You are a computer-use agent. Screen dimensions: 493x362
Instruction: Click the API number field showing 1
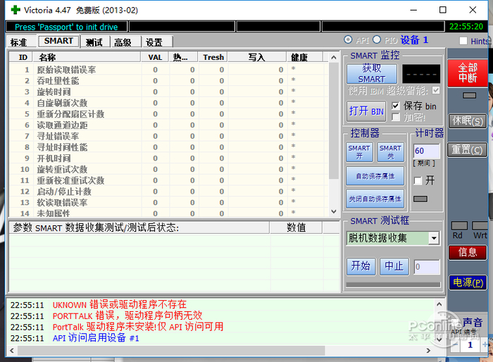(x=470, y=344)
